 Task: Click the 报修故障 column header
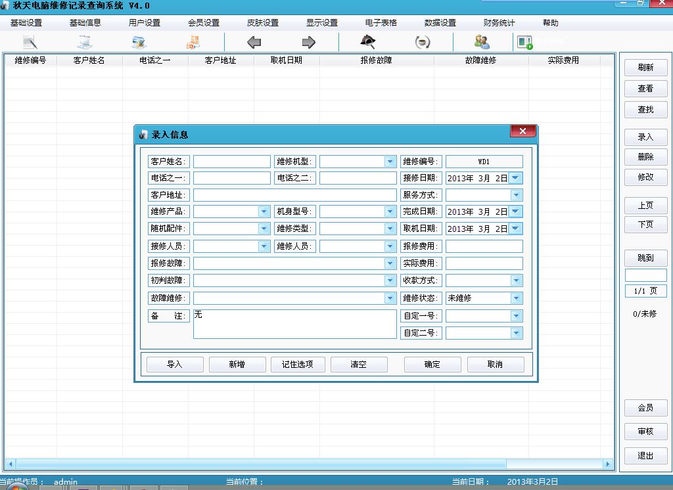(377, 60)
